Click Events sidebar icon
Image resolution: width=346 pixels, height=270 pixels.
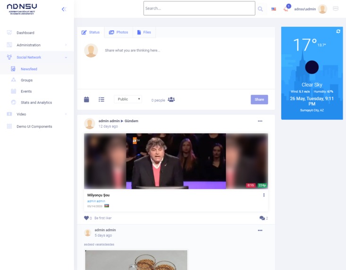14,91
